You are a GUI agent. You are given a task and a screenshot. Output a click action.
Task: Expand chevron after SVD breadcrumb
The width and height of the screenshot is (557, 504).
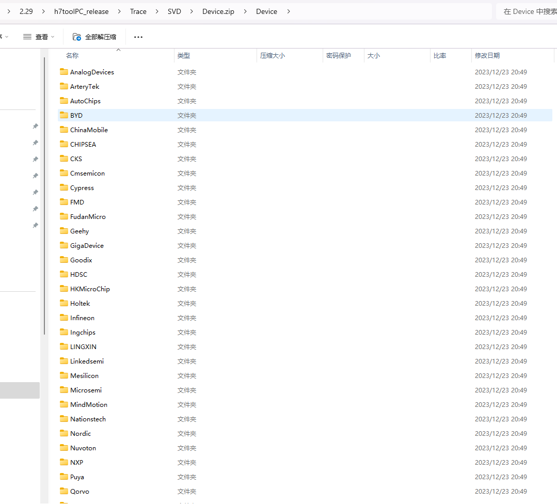pos(192,11)
